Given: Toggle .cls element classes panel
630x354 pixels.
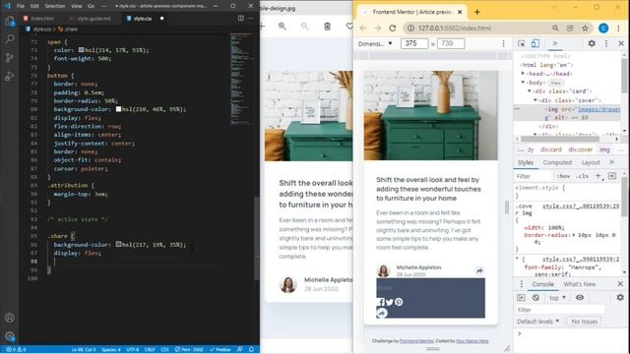Looking at the screenshot, I should (582, 176).
